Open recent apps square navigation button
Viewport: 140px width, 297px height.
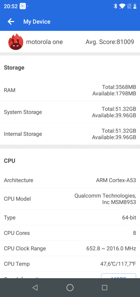click(104, 287)
